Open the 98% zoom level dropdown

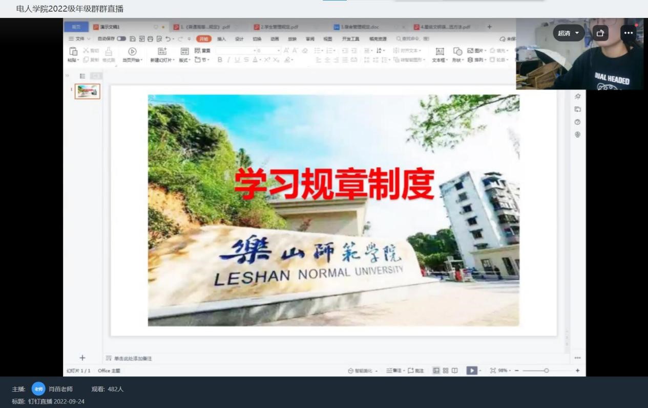[504, 371]
